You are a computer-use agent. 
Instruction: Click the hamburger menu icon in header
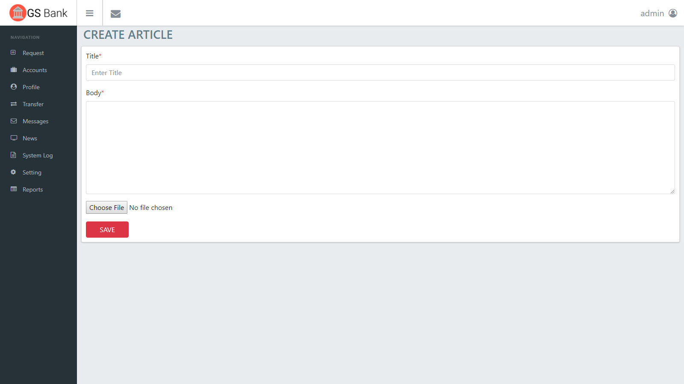click(89, 13)
